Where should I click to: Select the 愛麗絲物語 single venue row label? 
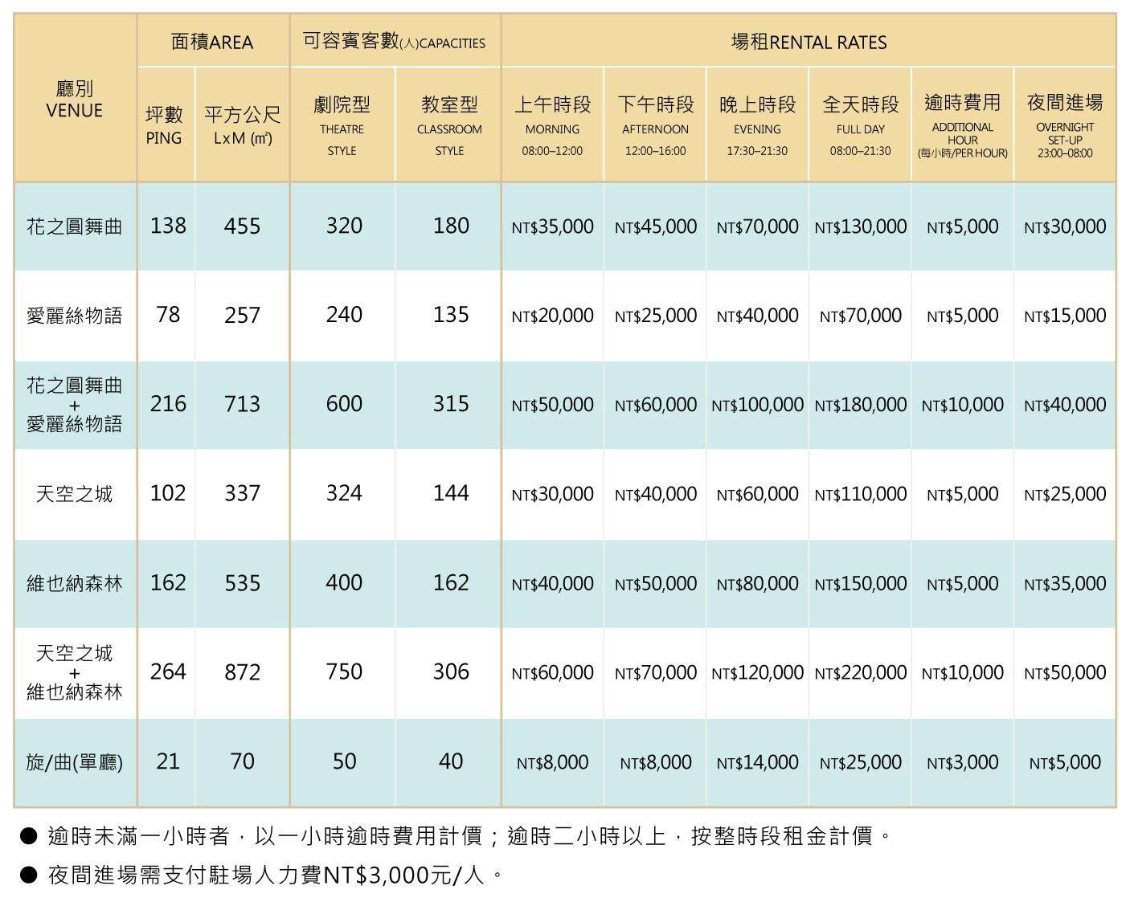pyautogui.click(x=74, y=316)
